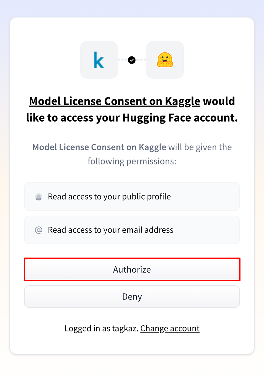This screenshot has height=376, width=264.
Task: Click the dashed connector right of the checkmark
Action: [x=141, y=60]
